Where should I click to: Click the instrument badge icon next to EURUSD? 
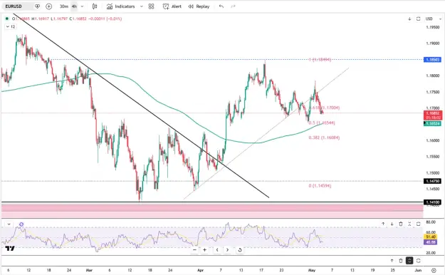37,6
